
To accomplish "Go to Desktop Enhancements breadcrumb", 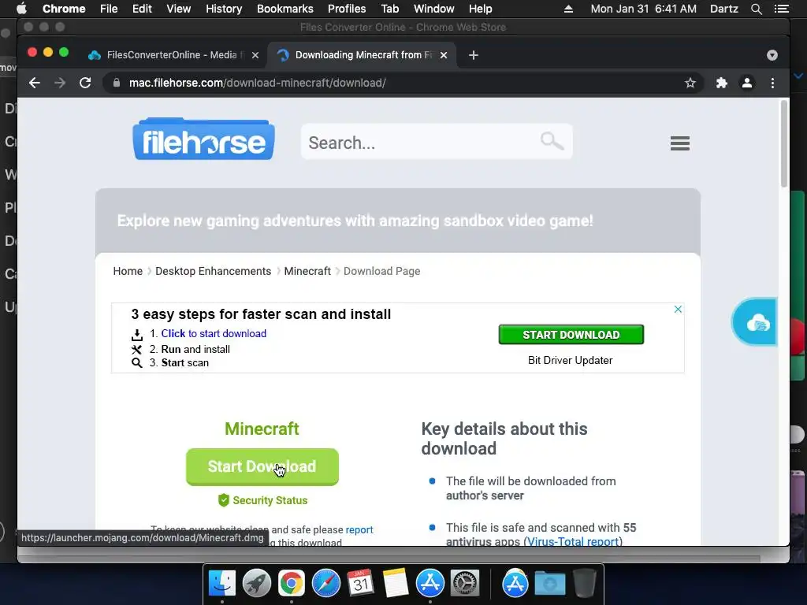I will [x=213, y=271].
